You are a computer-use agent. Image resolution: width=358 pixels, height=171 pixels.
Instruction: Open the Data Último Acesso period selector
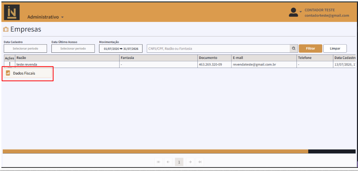point(73,49)
